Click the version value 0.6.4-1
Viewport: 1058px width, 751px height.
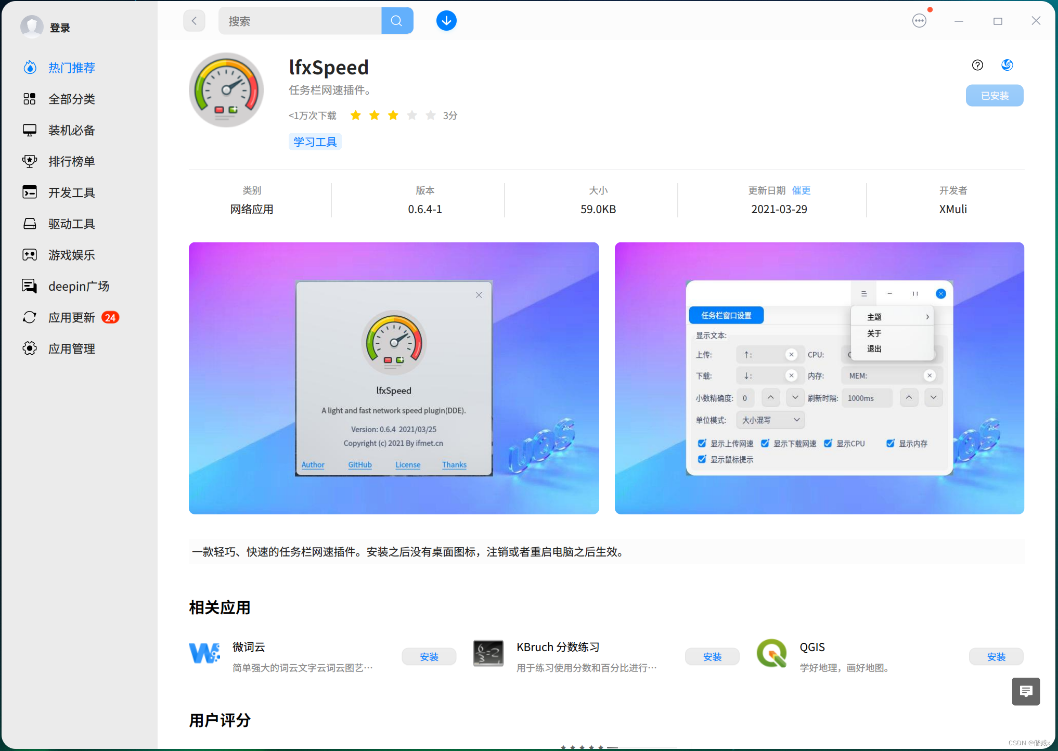click(425, 209)
